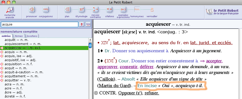Play pronunciation for acquis n. m.

coord(2,52)
